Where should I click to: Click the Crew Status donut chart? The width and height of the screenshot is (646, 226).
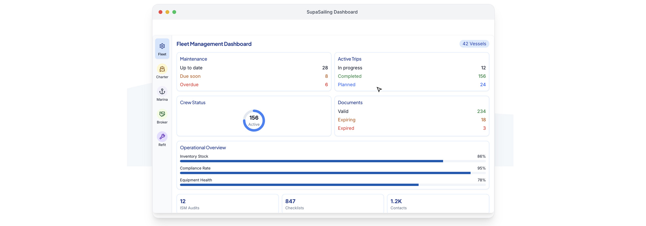tap(254, 121)
